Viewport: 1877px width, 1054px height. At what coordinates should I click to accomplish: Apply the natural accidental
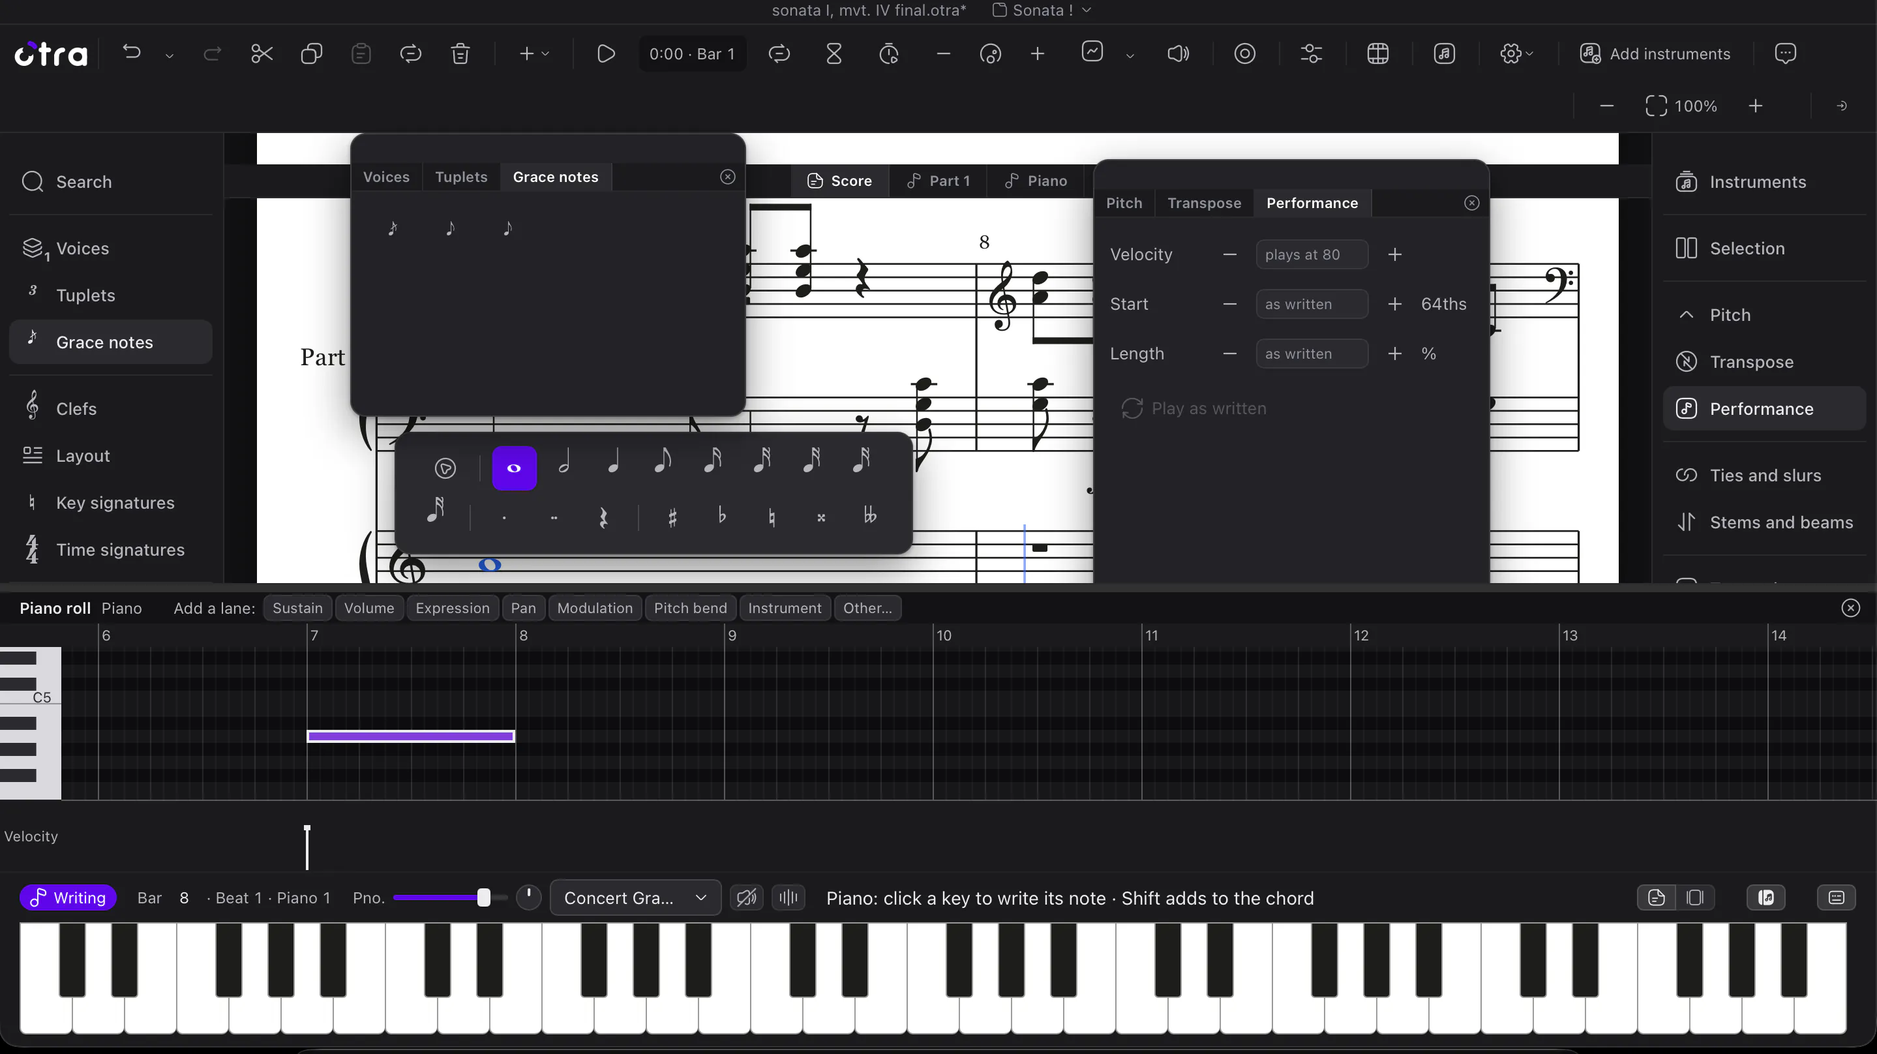pyautogui.click(x=772, y=517)
